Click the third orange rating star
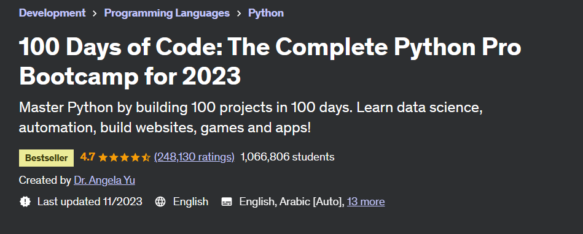This screenshot has height=234, width=583. point(125,157)
